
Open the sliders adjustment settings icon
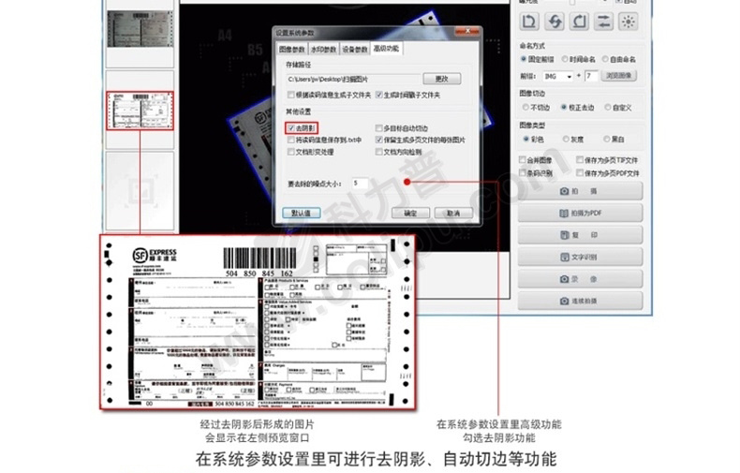(604, 21)
